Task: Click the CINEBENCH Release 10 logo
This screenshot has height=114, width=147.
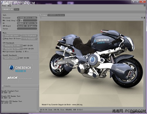Action: [x=20, y=69]
